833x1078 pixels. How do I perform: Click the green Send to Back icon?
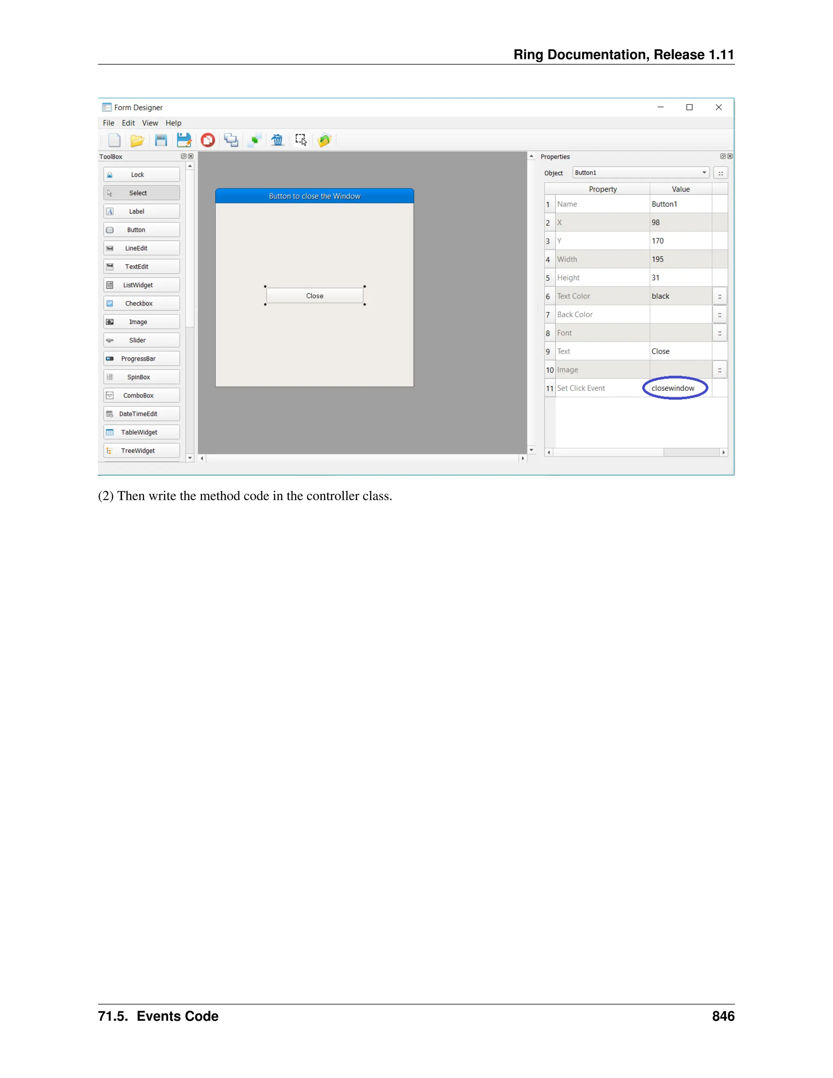click(255, 141)
